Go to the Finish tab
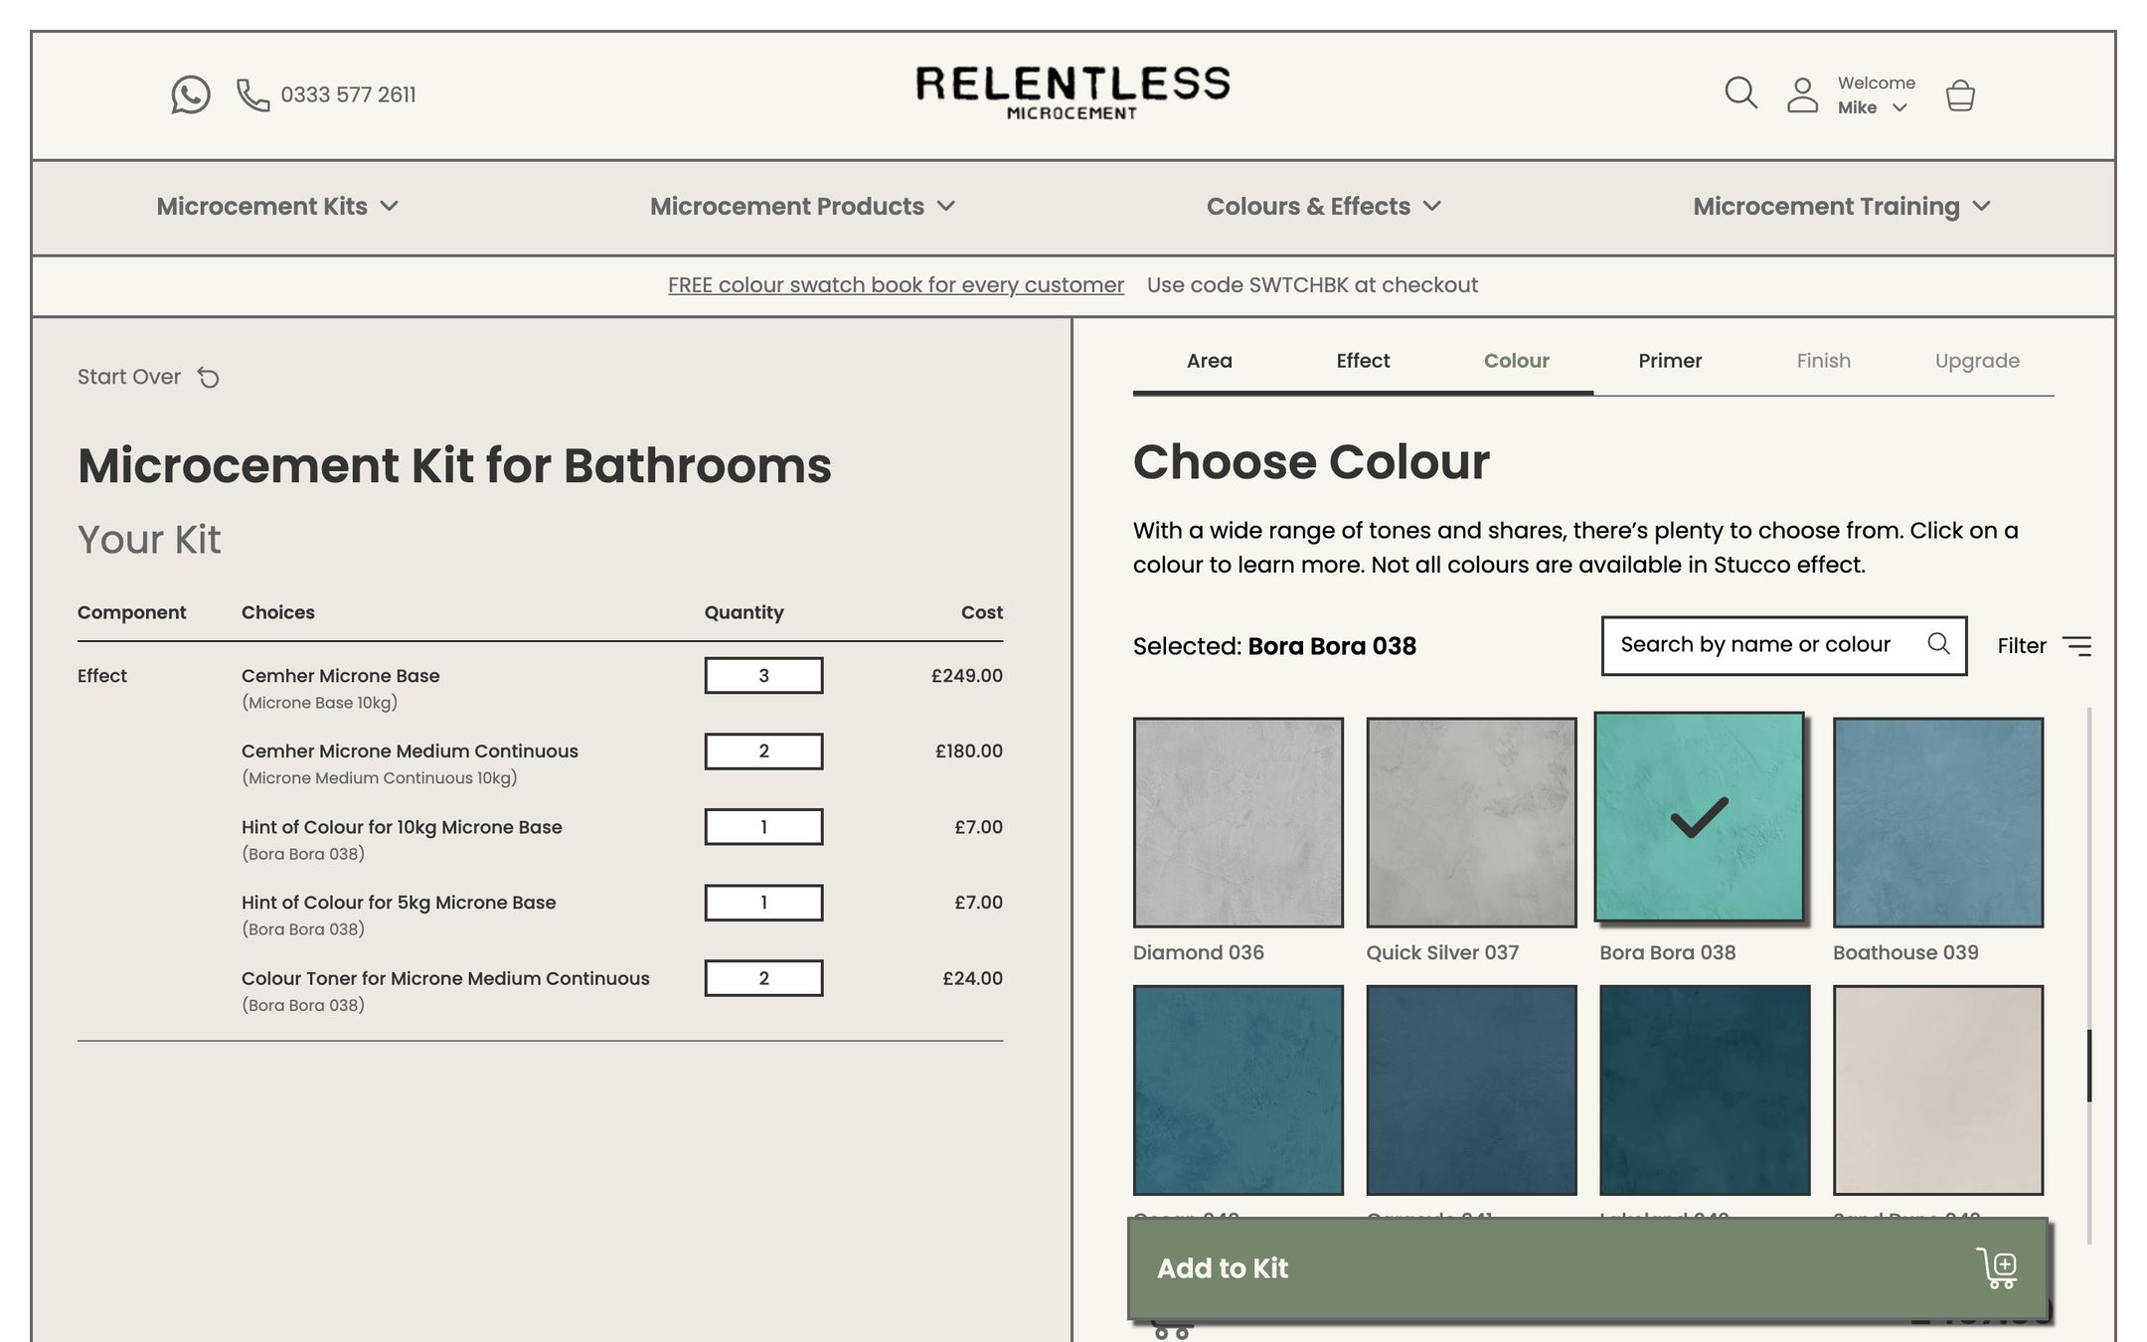This screenshot has width=2147, height=1342. pyautogui.click(x=1824, y=361)
